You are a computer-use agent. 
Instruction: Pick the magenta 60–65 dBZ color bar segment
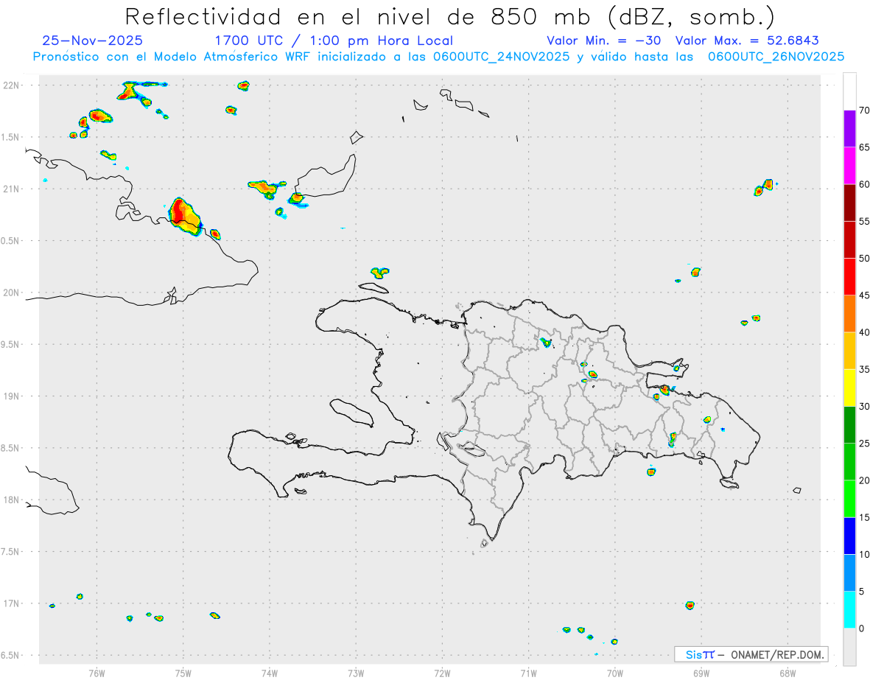[x=849, y=166]
